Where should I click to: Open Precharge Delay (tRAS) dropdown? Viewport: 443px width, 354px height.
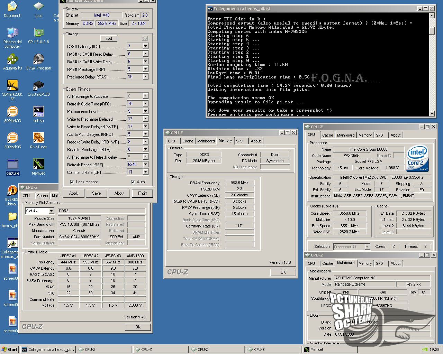click(145, 77)
